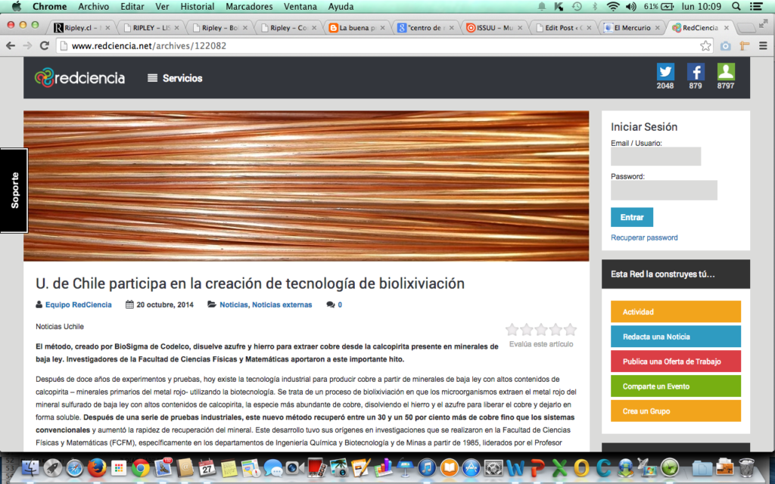Open Firefox from the dock
The height and width of the screenshot is (484, 775).
pyautogui.click(x=95, y=468)
